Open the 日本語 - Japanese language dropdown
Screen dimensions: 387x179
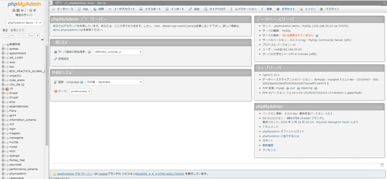(114, 82)
